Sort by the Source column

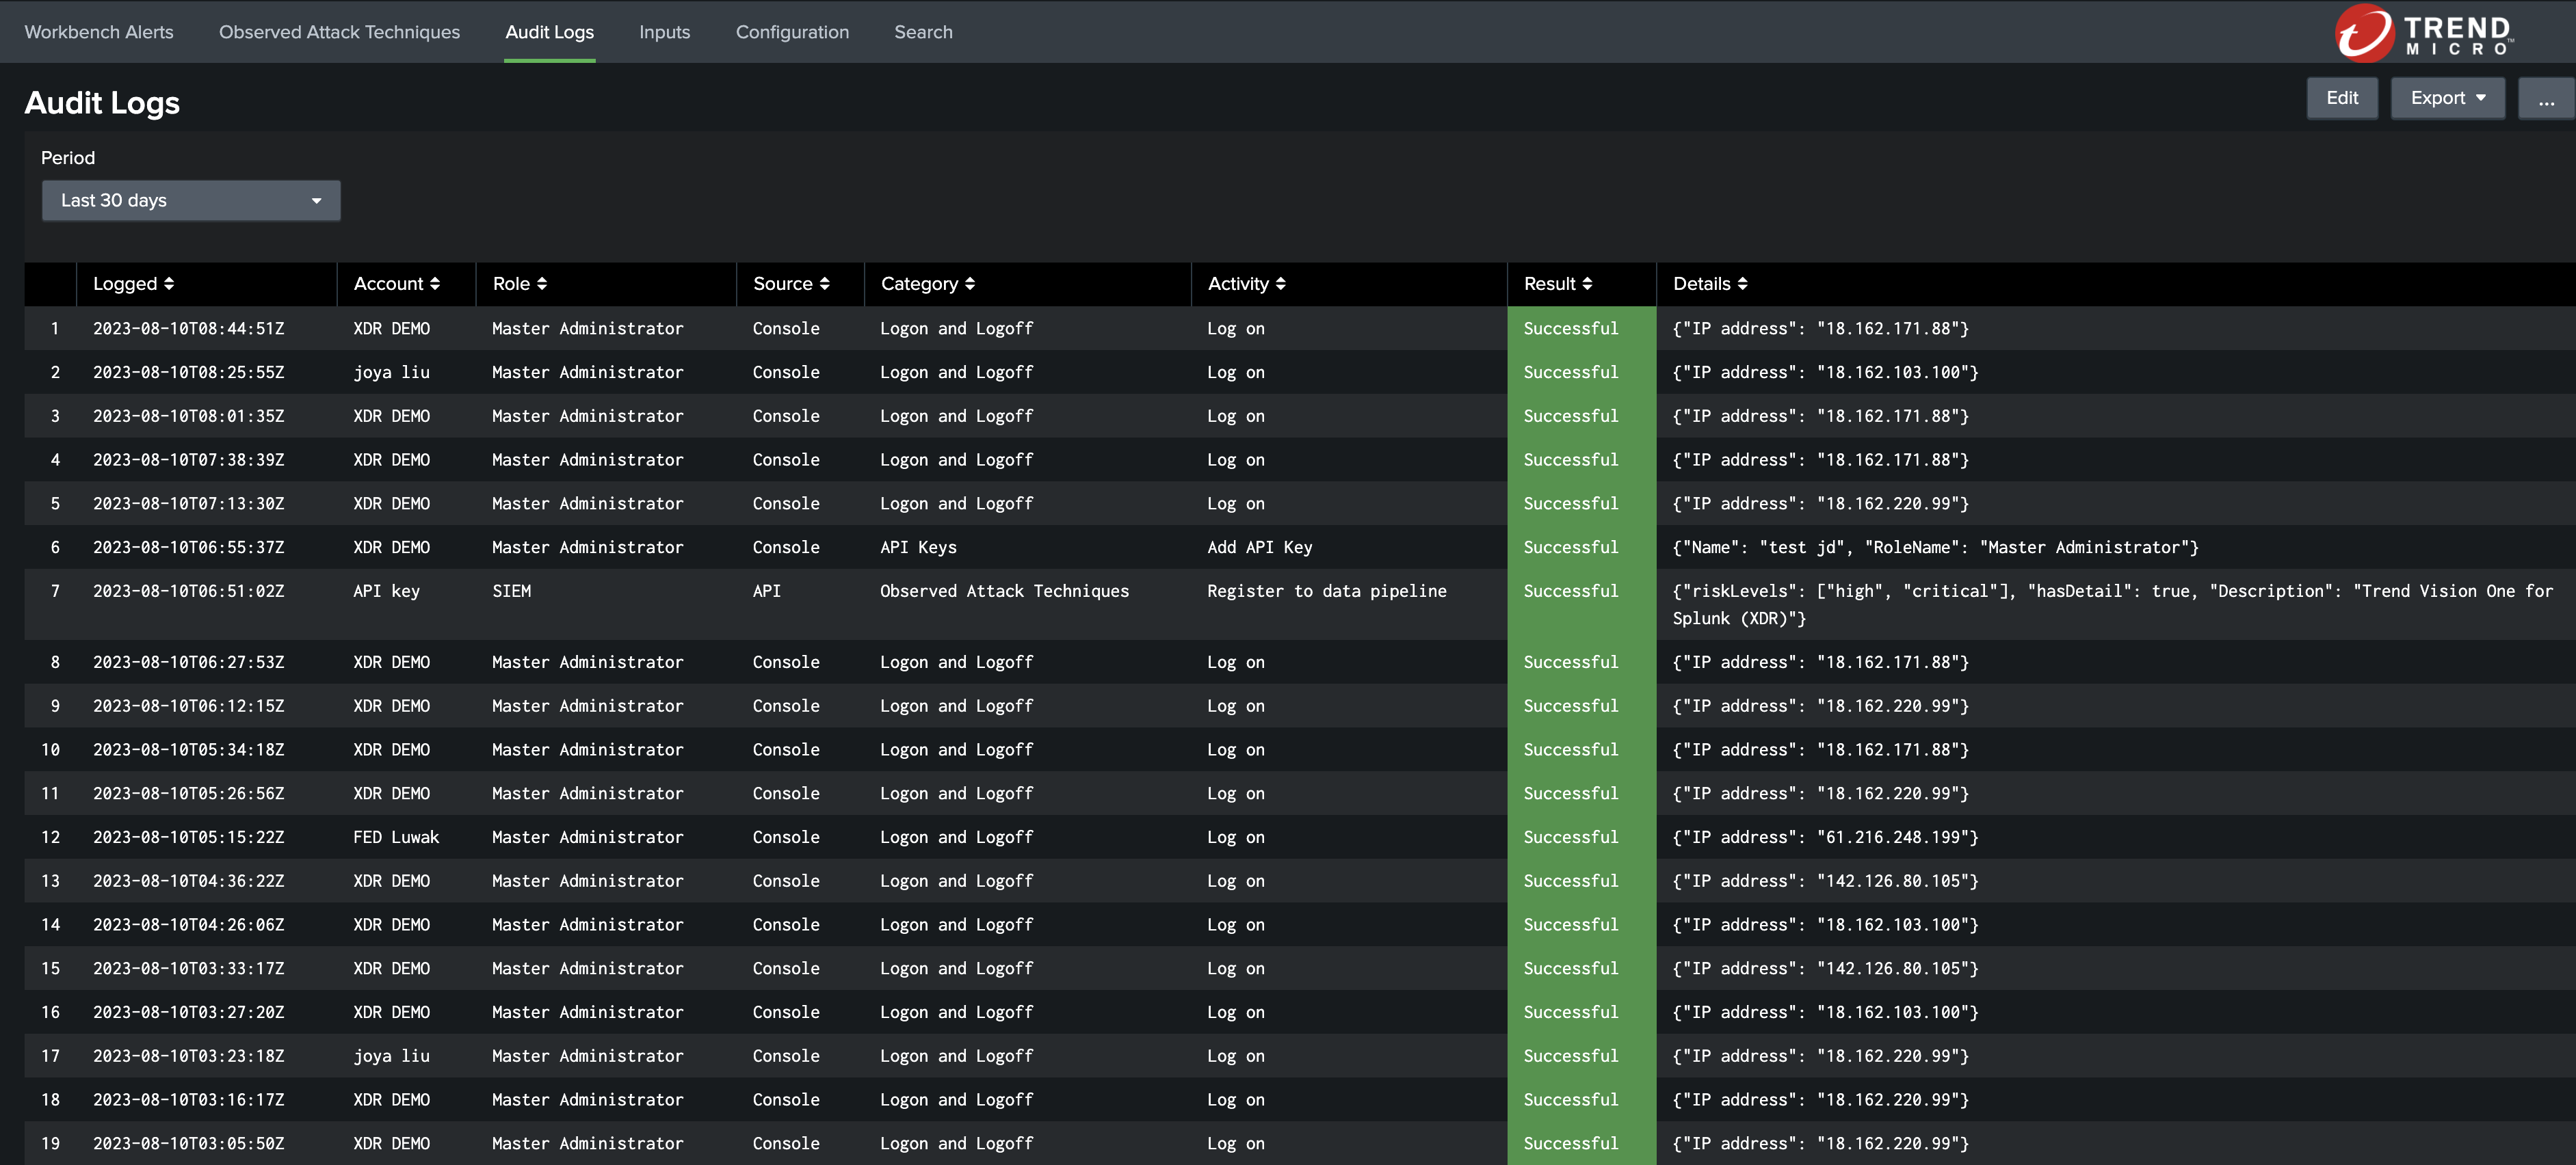791,284
